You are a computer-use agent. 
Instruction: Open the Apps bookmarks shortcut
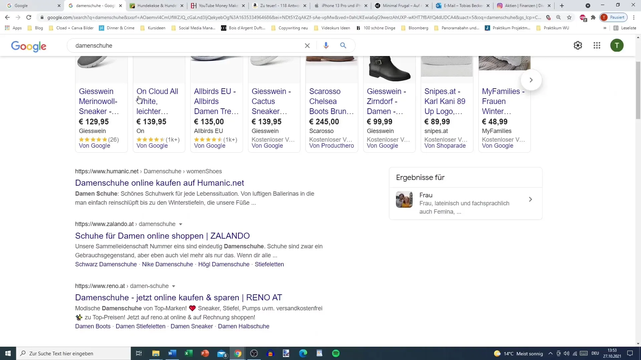point(13,28)
